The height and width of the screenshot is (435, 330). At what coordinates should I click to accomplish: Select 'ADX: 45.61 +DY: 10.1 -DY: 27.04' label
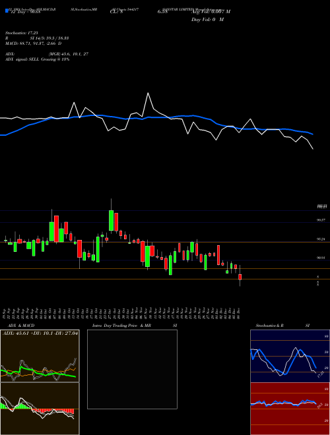pos(40,333)
